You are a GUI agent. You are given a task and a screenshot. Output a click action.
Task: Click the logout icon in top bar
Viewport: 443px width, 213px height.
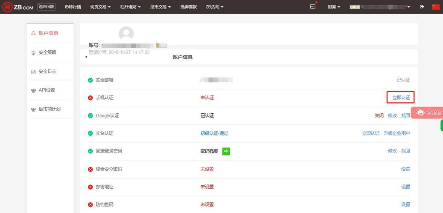click(422, 7)
